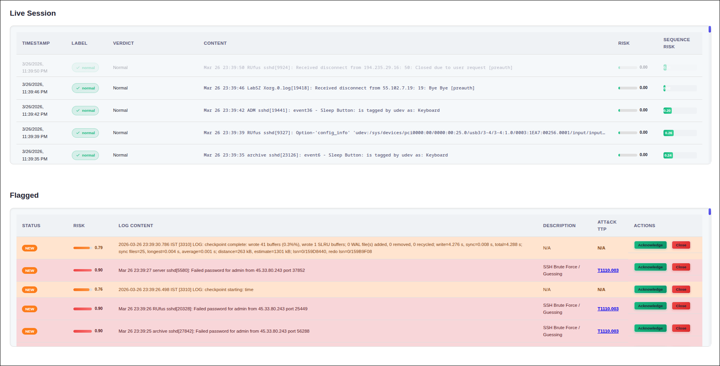Open T1110.003 link for port 25449 row
This screenshot has height=366, width=720.
[x=608, y=309]
